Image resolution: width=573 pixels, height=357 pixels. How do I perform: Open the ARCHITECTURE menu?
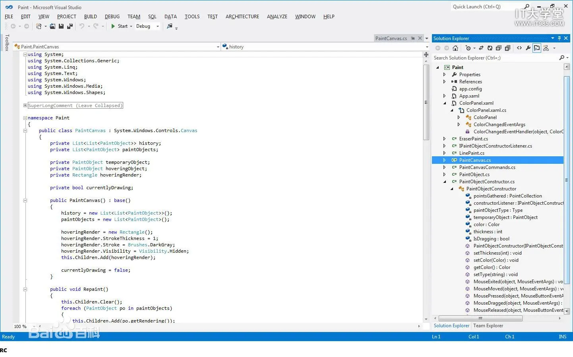pos(242,17)
